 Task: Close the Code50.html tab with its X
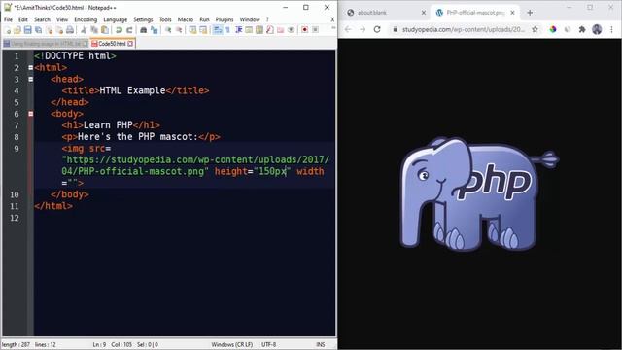click(130, 44)
